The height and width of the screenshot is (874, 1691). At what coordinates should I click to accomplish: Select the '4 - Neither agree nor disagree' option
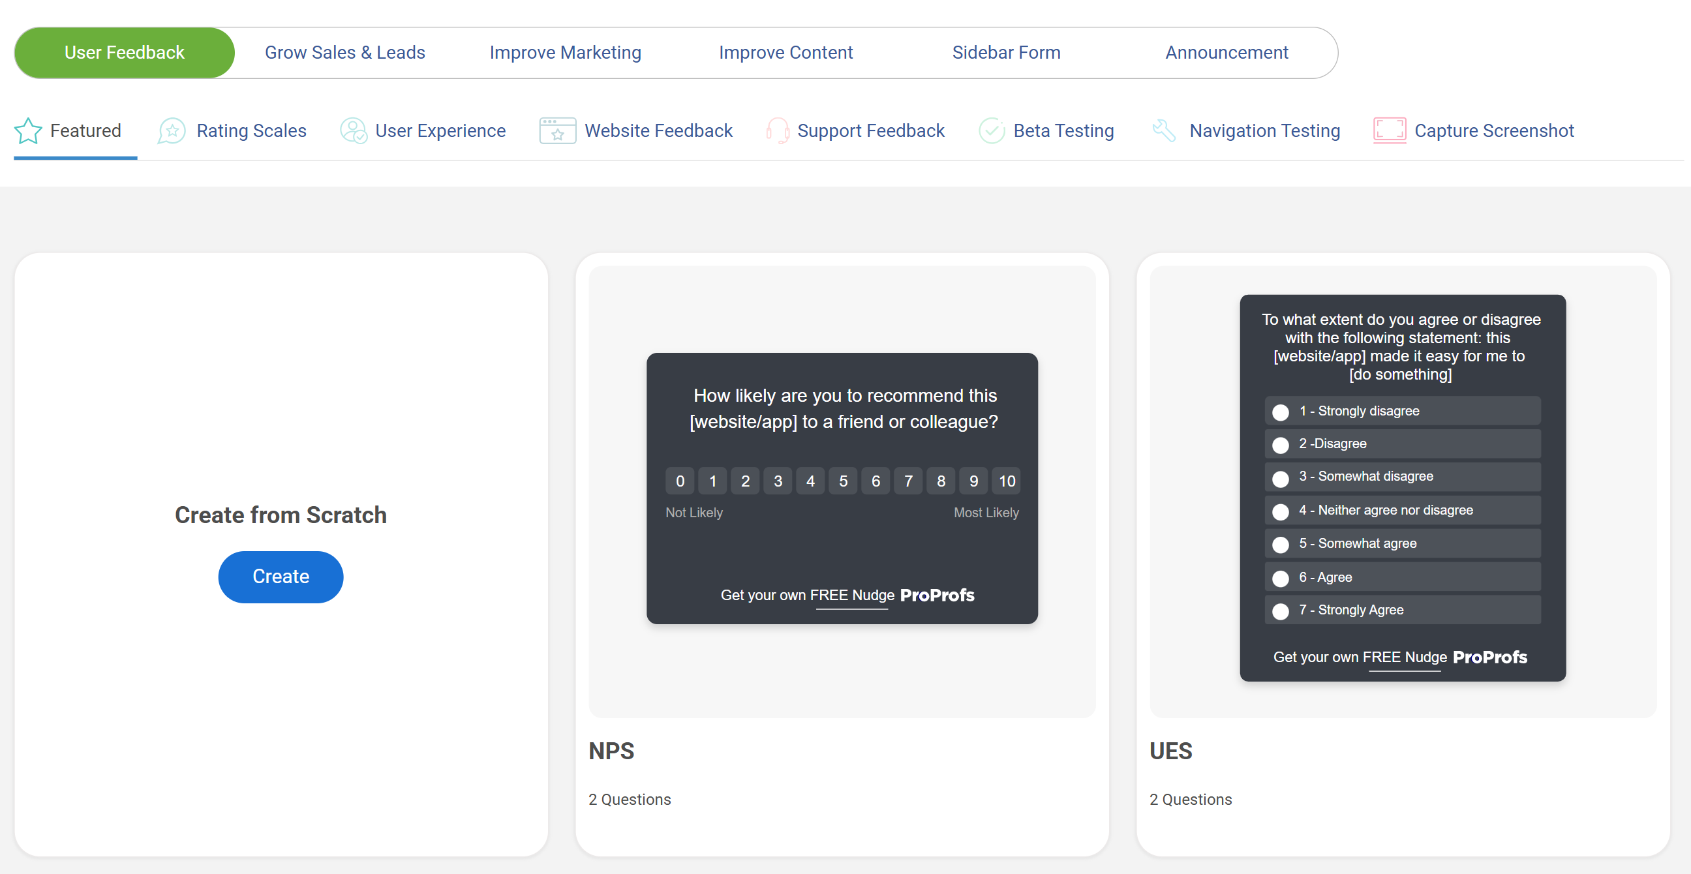coord(1280,511)
